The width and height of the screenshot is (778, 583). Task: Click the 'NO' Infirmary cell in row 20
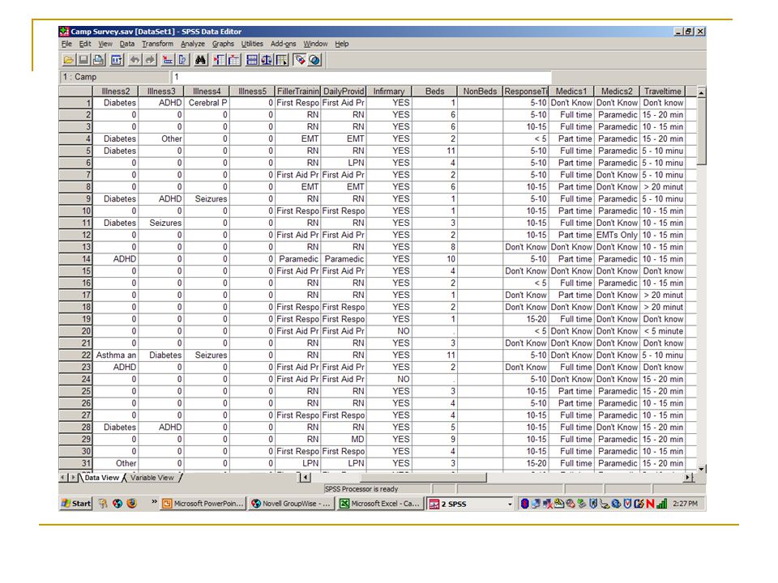[x=389, y=331]
